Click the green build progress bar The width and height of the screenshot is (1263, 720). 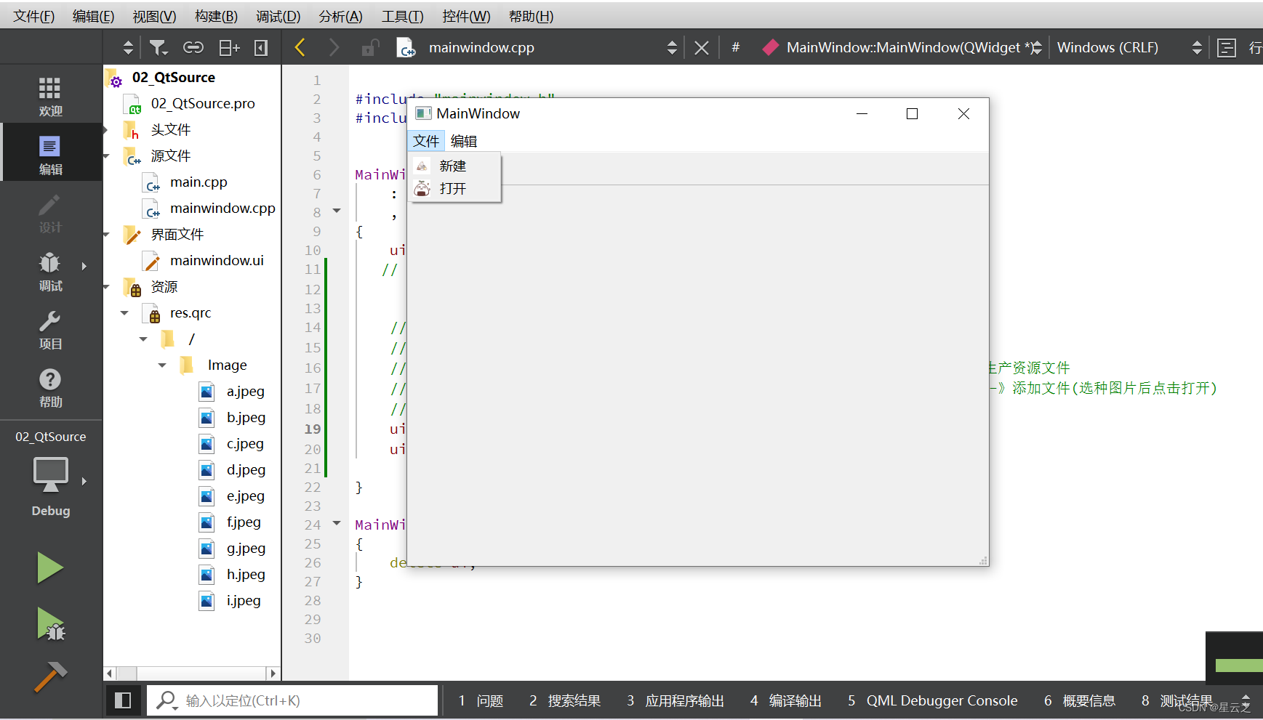[1238, 665]
